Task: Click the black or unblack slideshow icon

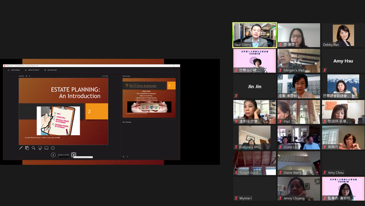Action: [40, 148]
